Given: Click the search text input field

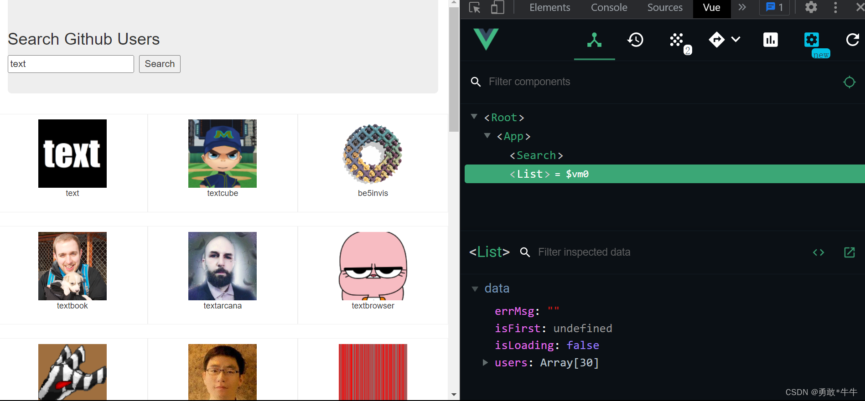Looking at the screenshot, I should click(71, 64).
